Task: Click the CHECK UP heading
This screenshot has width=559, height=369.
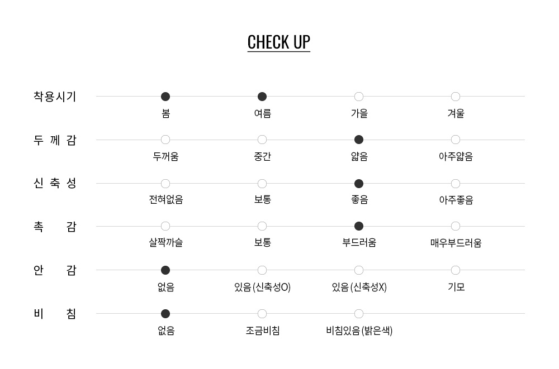Action: pos(279,42)
